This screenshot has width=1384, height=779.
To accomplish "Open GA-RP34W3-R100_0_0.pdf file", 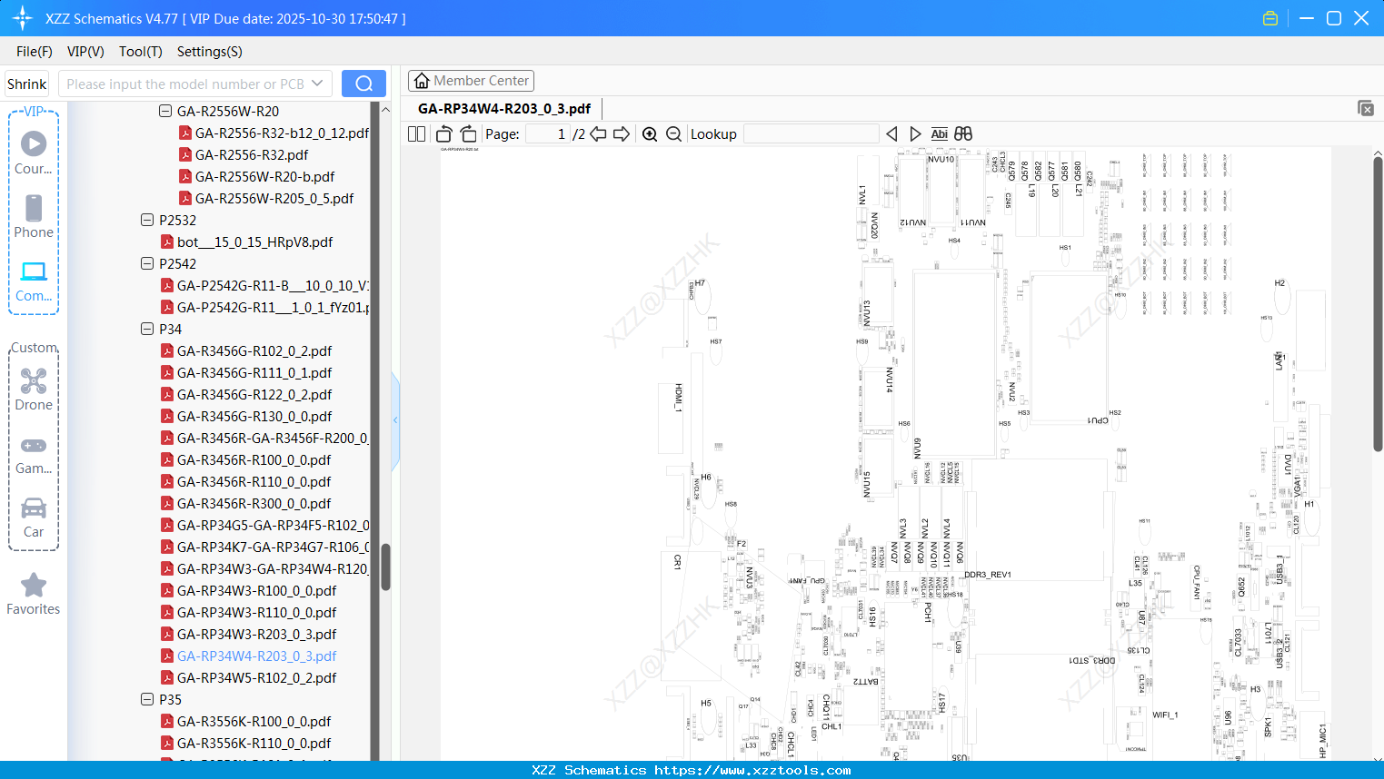I will [x=256, y=590].
